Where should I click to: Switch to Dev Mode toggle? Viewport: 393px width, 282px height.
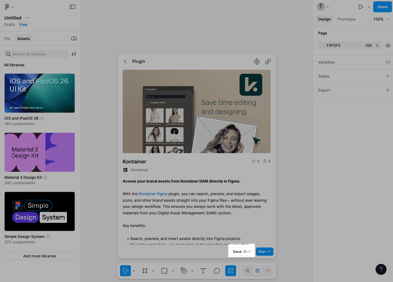[268, 271]
